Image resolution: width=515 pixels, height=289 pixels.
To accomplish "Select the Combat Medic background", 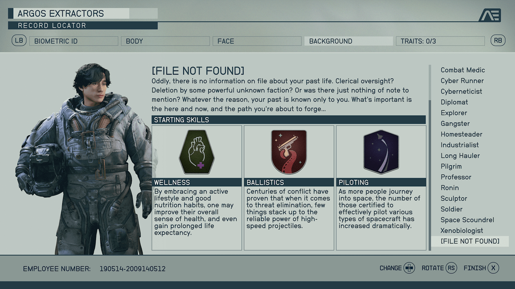I will (x=463, y=70).
